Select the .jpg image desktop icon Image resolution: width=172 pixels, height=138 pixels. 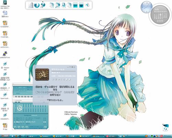pos(5,127)
